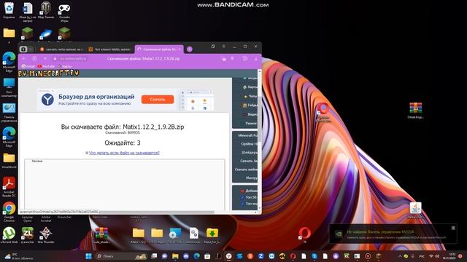The width and height of the screenshot is (467, 262).
Task: Open the Gmail bookmark
Action: coord(28,66)
